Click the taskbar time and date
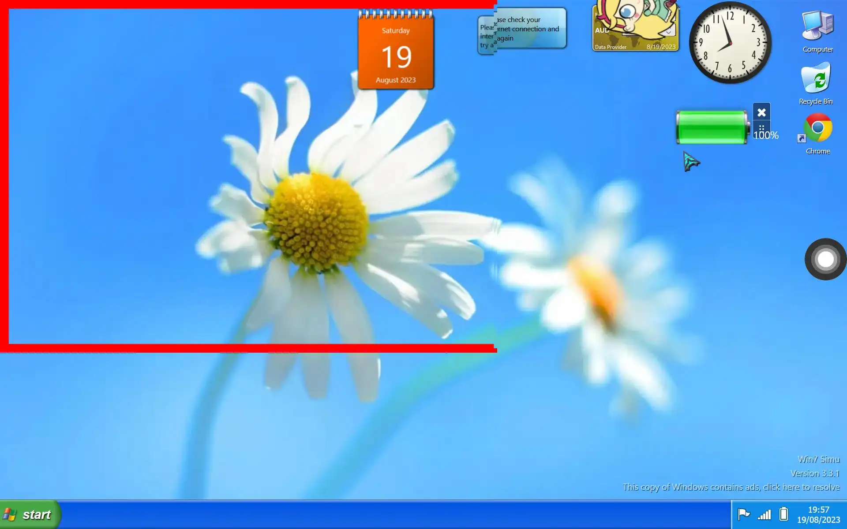Screen dimensions: 847x529 818,514
